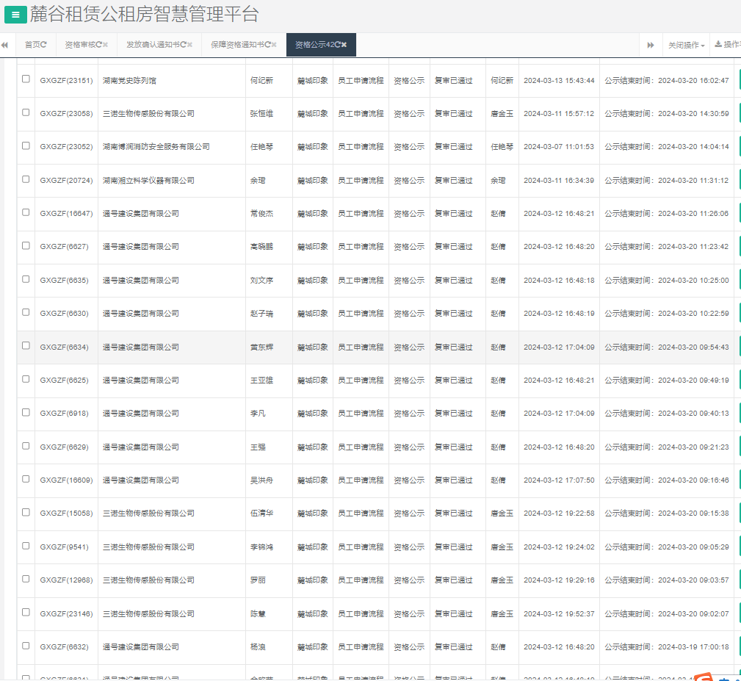The width and height of the screenshot is (741, 681).
Task: Switch to the 保障资格通知书 tab
Action: [x=237, y=45]
